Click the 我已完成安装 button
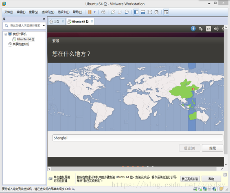The width and height of the screenshot is (230, 193). pos(190,179)
